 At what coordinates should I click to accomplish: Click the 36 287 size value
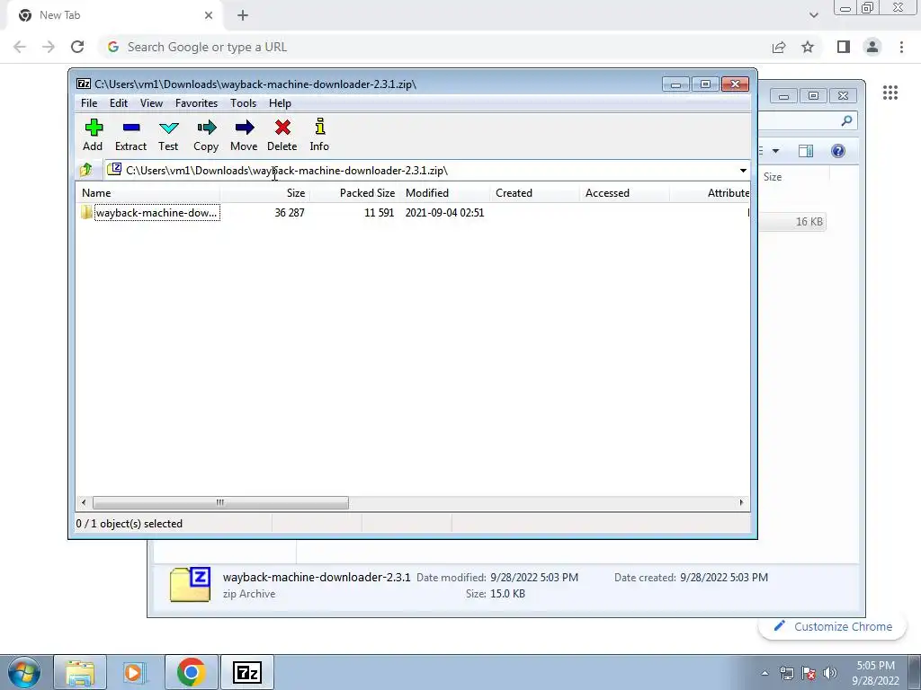[290, 213]
